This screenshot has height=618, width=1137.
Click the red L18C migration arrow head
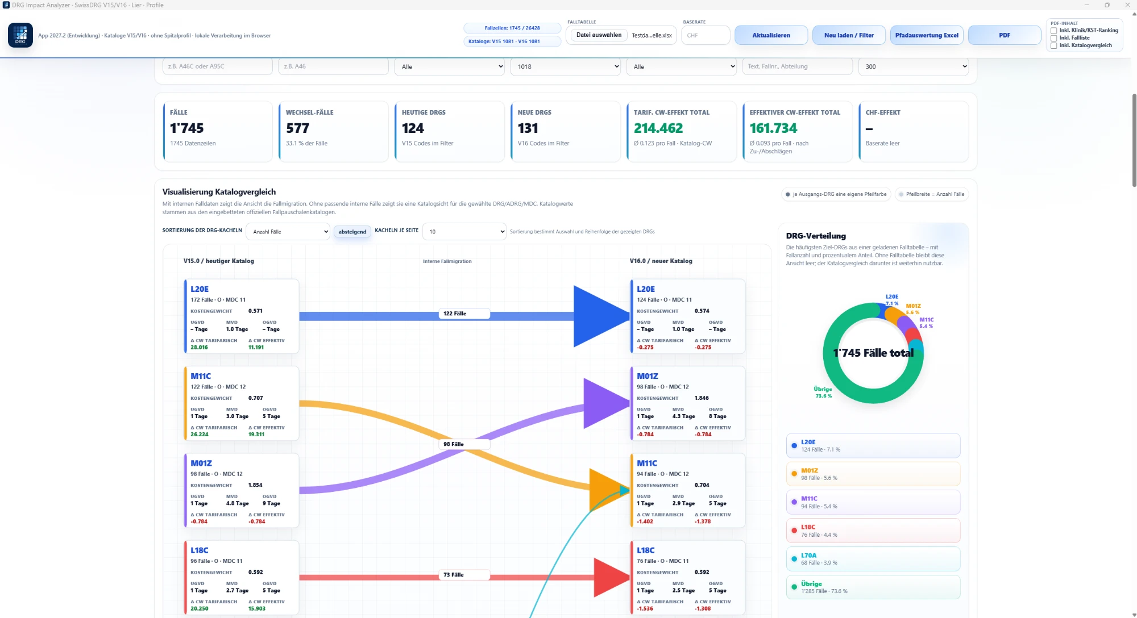[x=612, y=578]
